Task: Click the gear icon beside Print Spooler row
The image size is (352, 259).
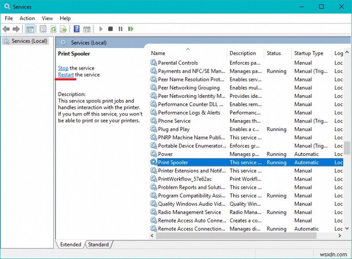Action: click(154, 162)
